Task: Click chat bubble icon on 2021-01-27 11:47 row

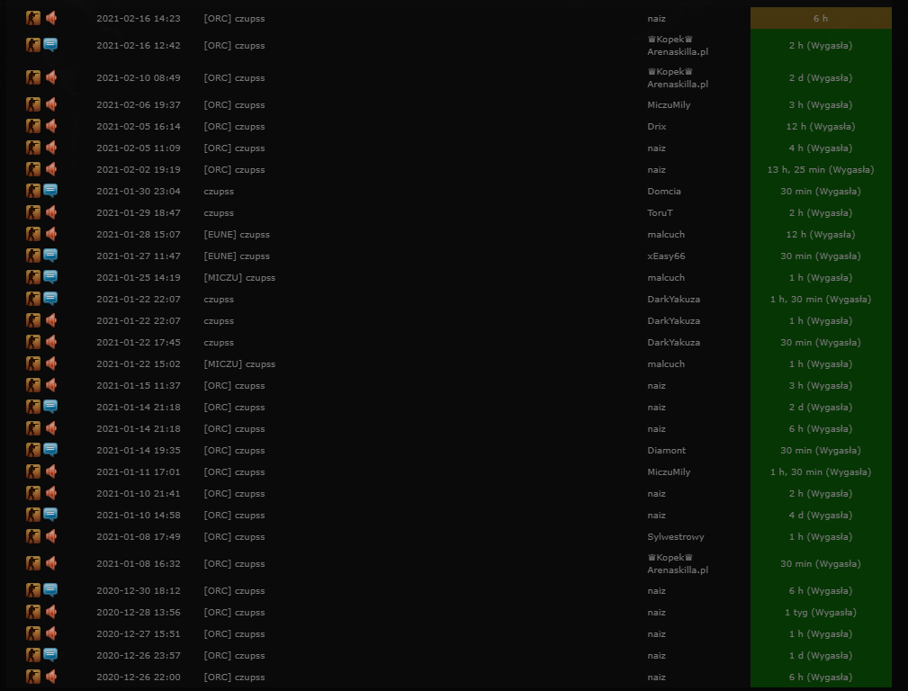Action: (x=50, y=256)
